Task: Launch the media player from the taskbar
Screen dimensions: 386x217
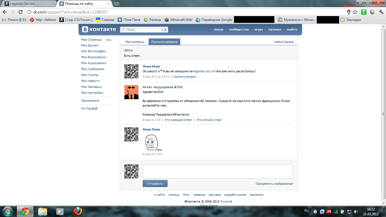Action: 59,211
